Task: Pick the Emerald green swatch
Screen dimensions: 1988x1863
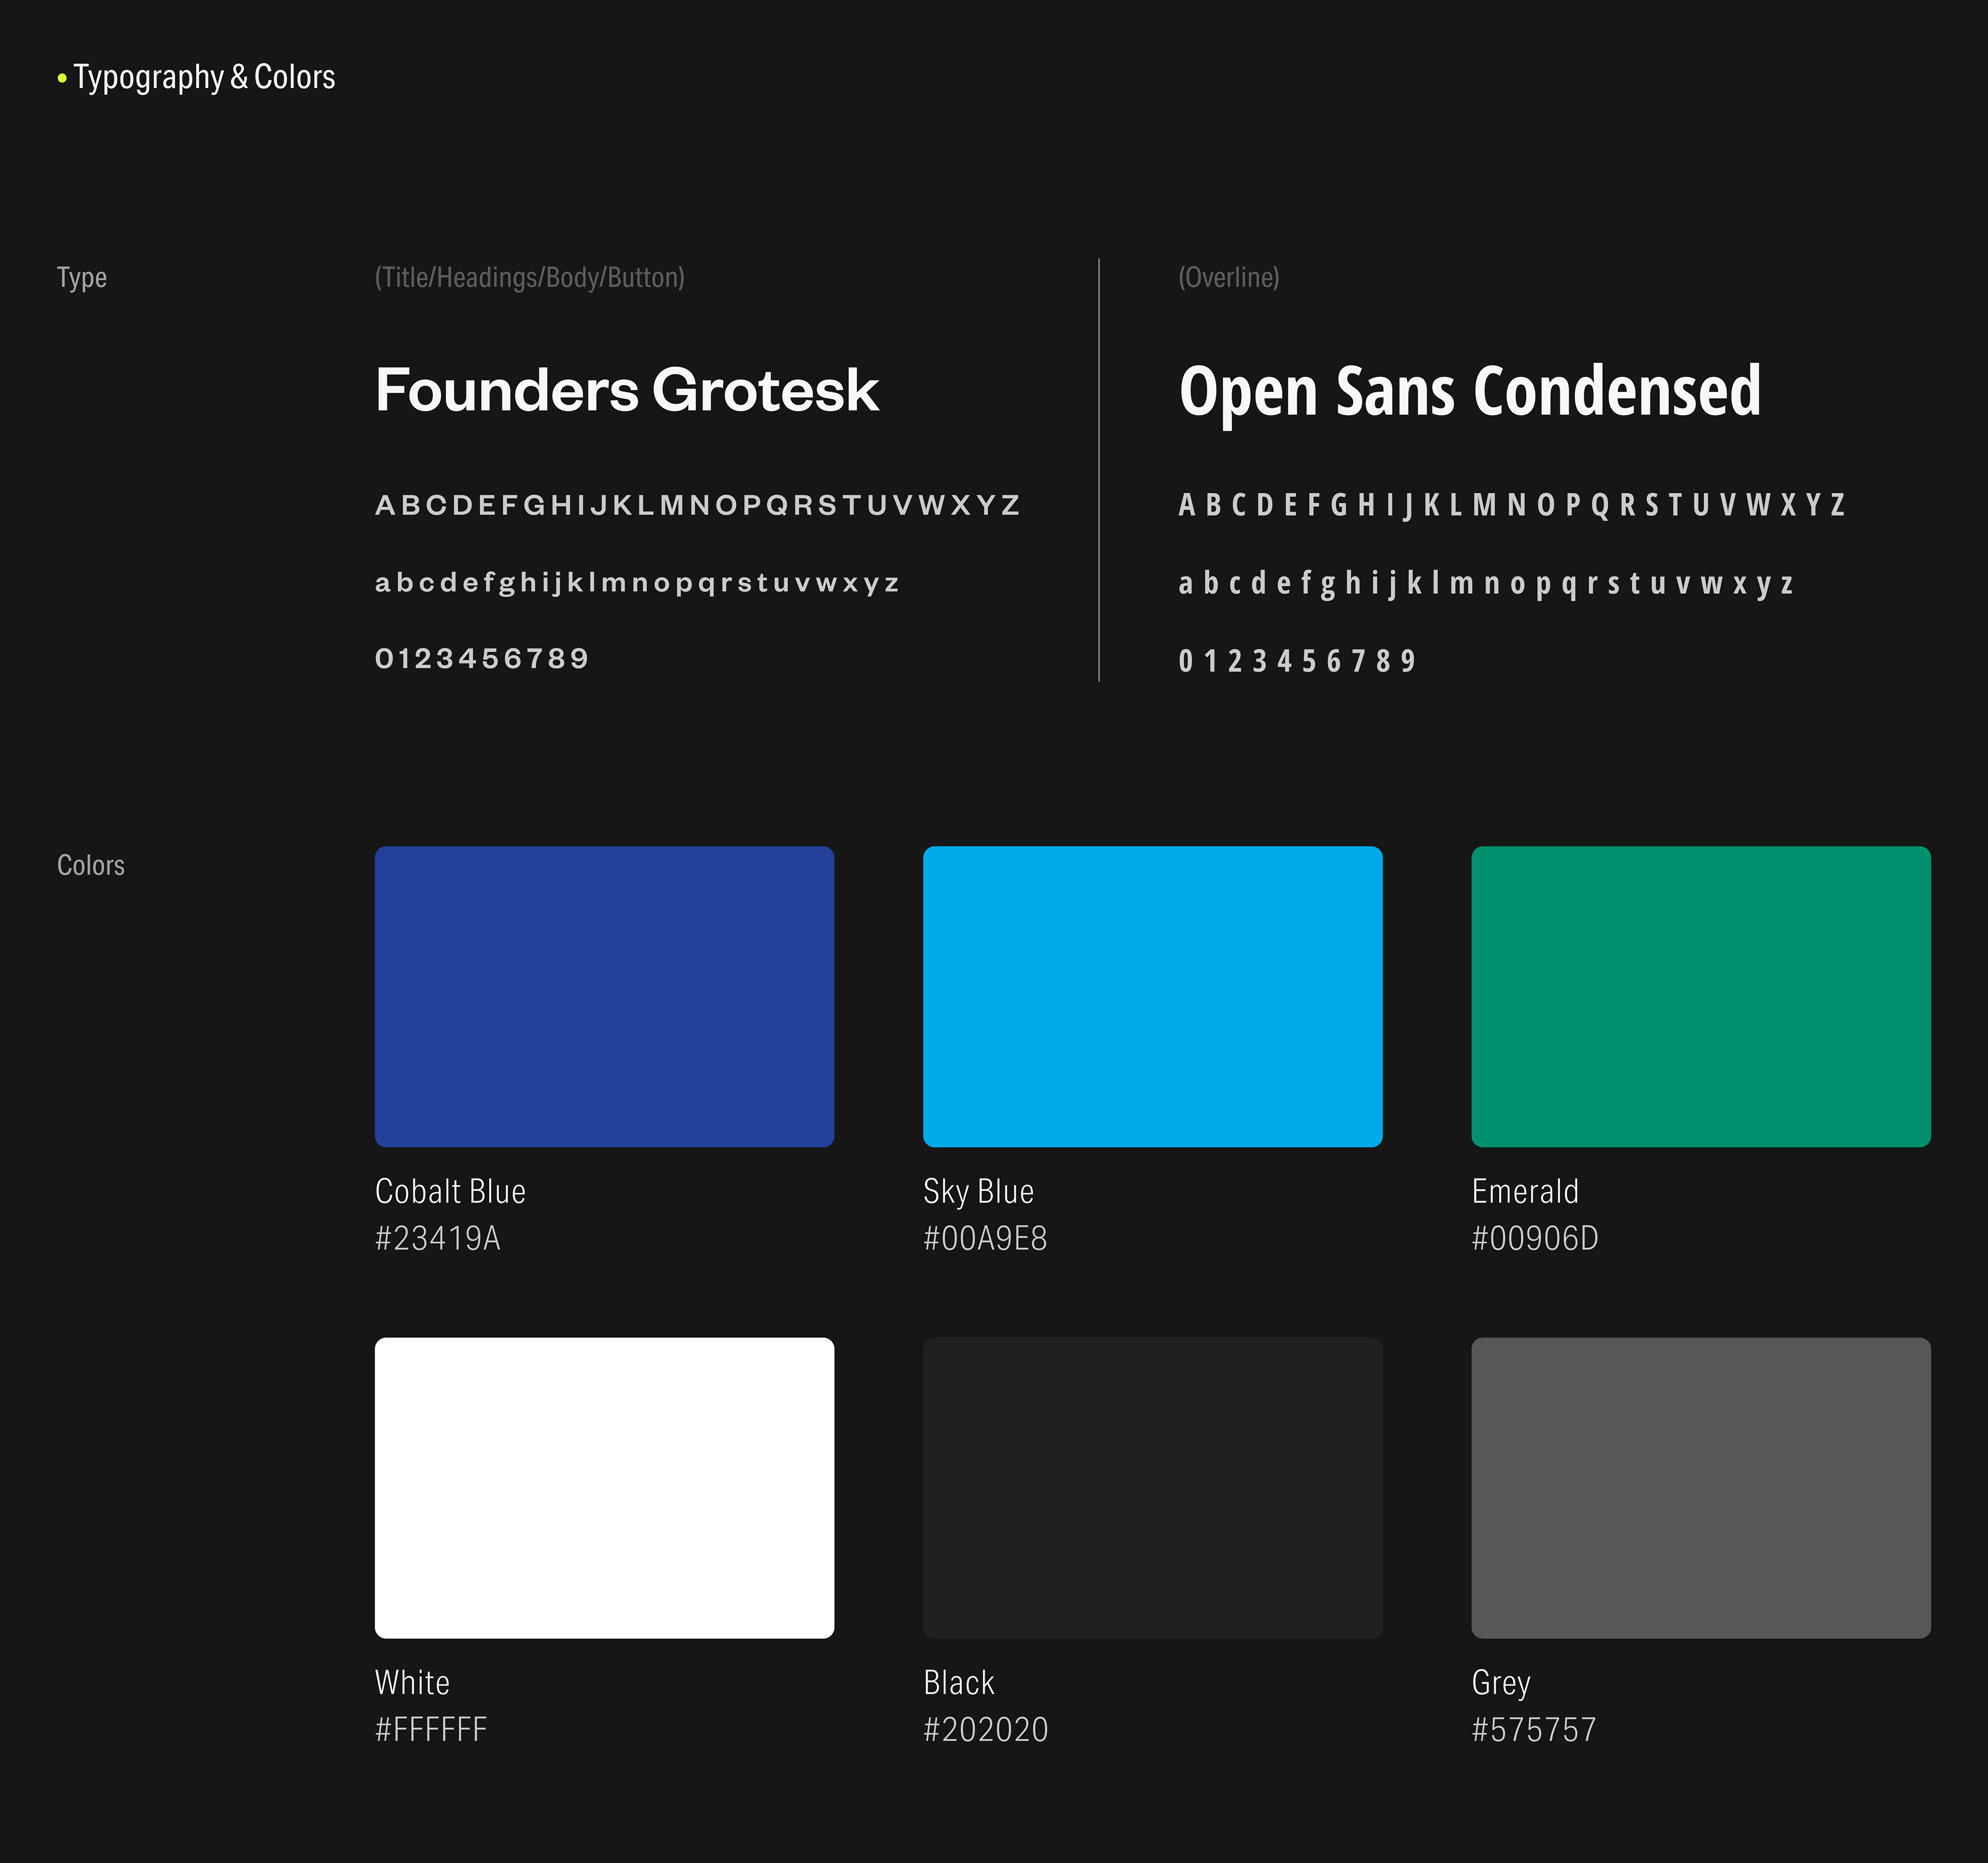Action: (1700, 996)
